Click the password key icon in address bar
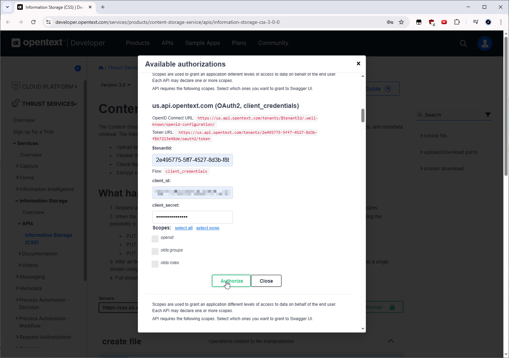This screenshot has height=358, width=509. 390,22
